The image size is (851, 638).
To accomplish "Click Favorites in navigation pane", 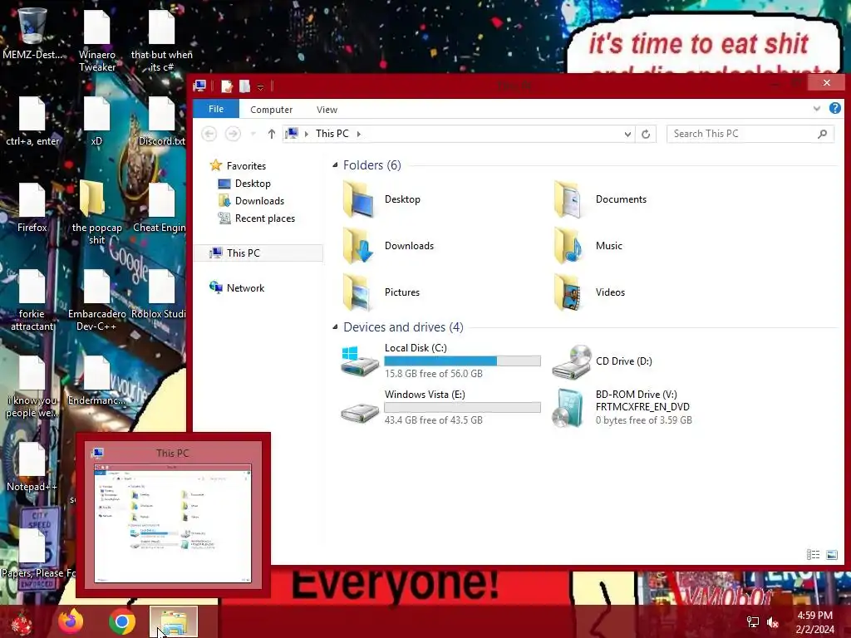I will point(238,165).
